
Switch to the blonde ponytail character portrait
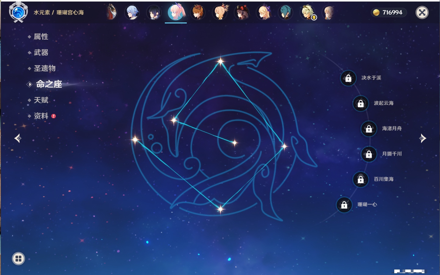[x=220, y=12]
